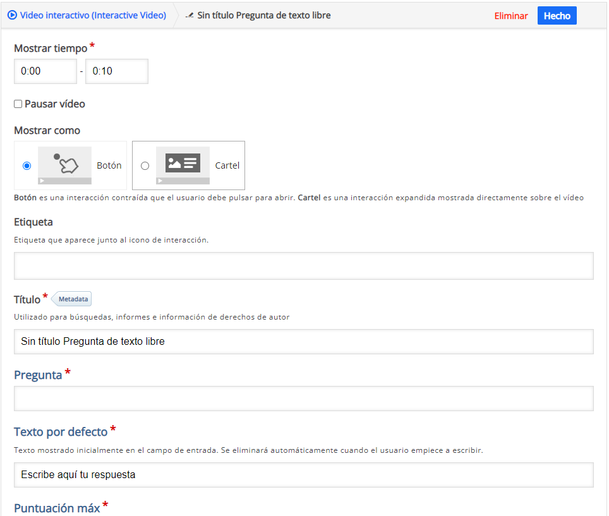
Task: Open the Video interactivo breadcrumb tab
Action: 92,15
